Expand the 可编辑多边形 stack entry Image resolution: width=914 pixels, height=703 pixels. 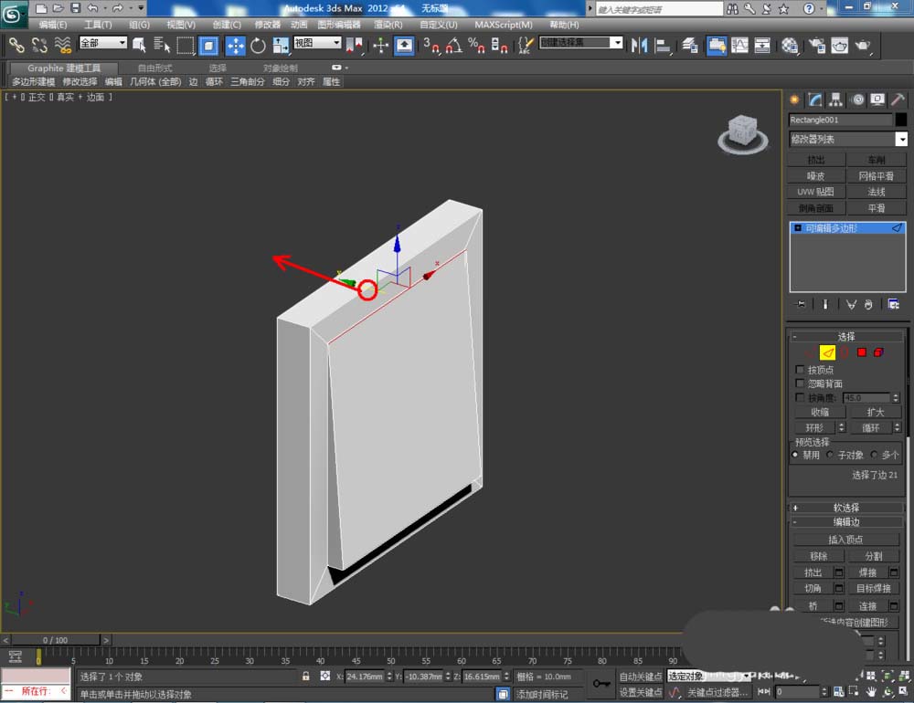[798, 228]
